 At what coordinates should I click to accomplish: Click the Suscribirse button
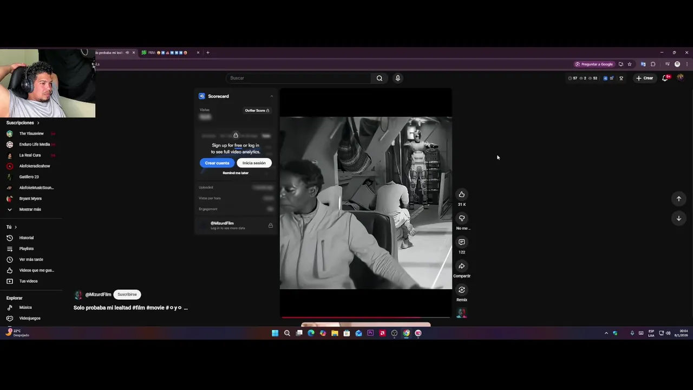pos(127,295)
